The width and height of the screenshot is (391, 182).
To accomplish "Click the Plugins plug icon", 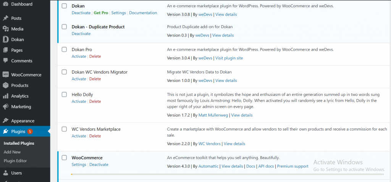I will click(x=5, y=131).
